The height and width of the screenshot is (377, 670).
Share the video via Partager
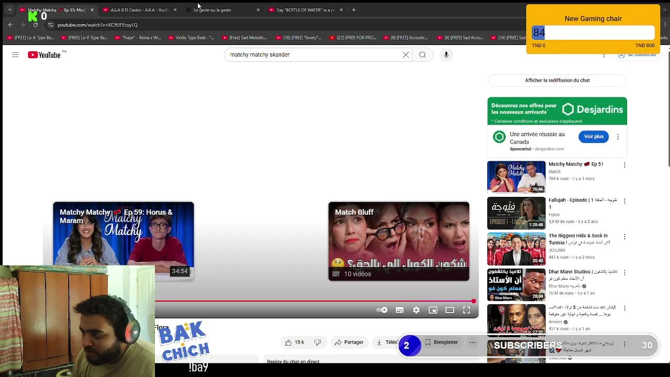pos(349,342)
